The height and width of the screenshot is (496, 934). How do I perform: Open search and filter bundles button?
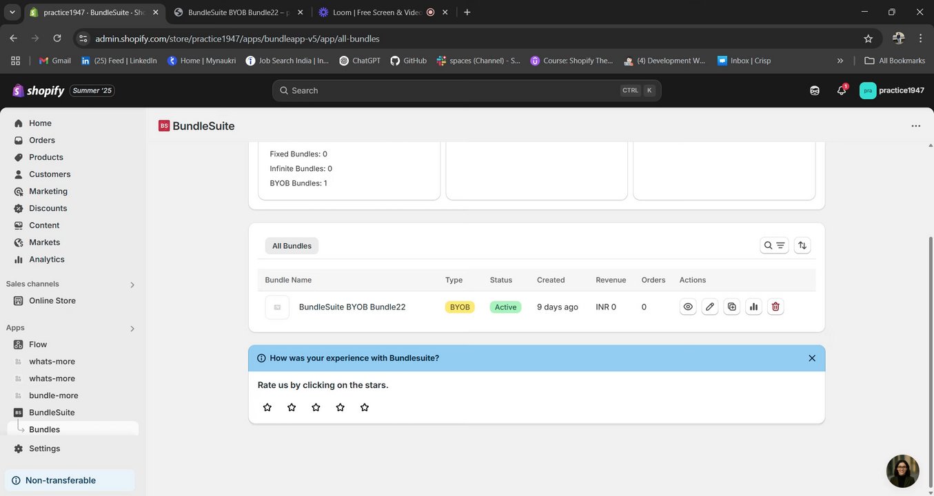[x=774, y=245]
